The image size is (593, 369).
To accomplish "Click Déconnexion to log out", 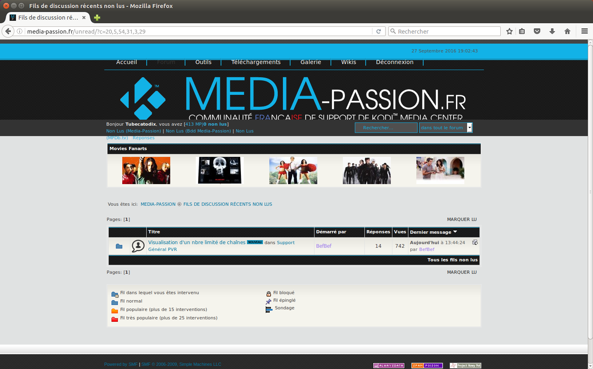I will click(x=395, y=62).
